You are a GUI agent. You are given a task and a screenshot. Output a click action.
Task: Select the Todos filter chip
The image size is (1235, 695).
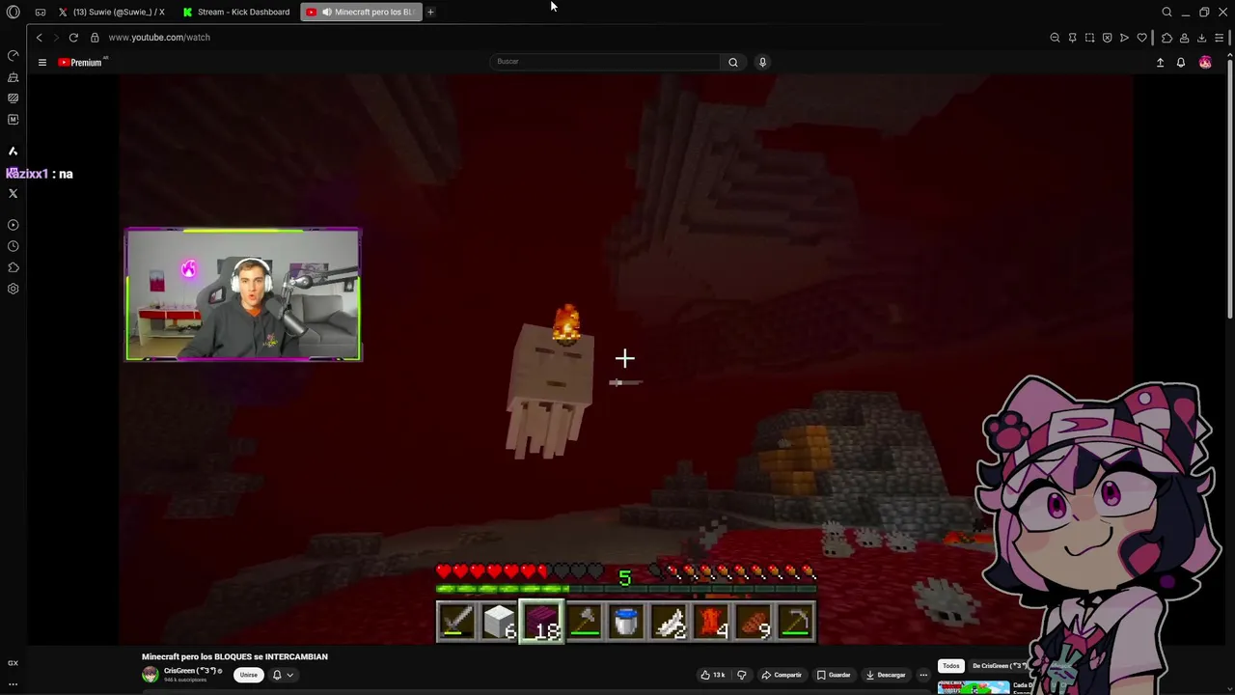coord(951,666)
